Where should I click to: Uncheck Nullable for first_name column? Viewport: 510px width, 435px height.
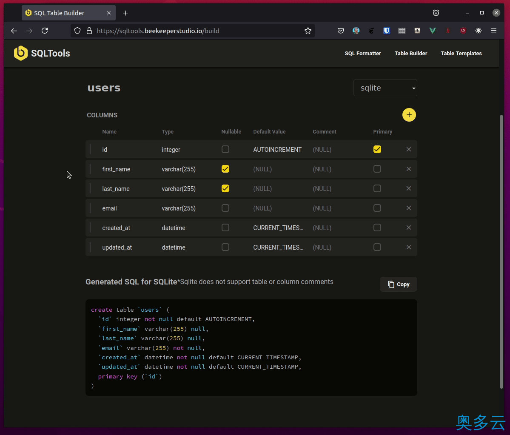pos(225,169)
